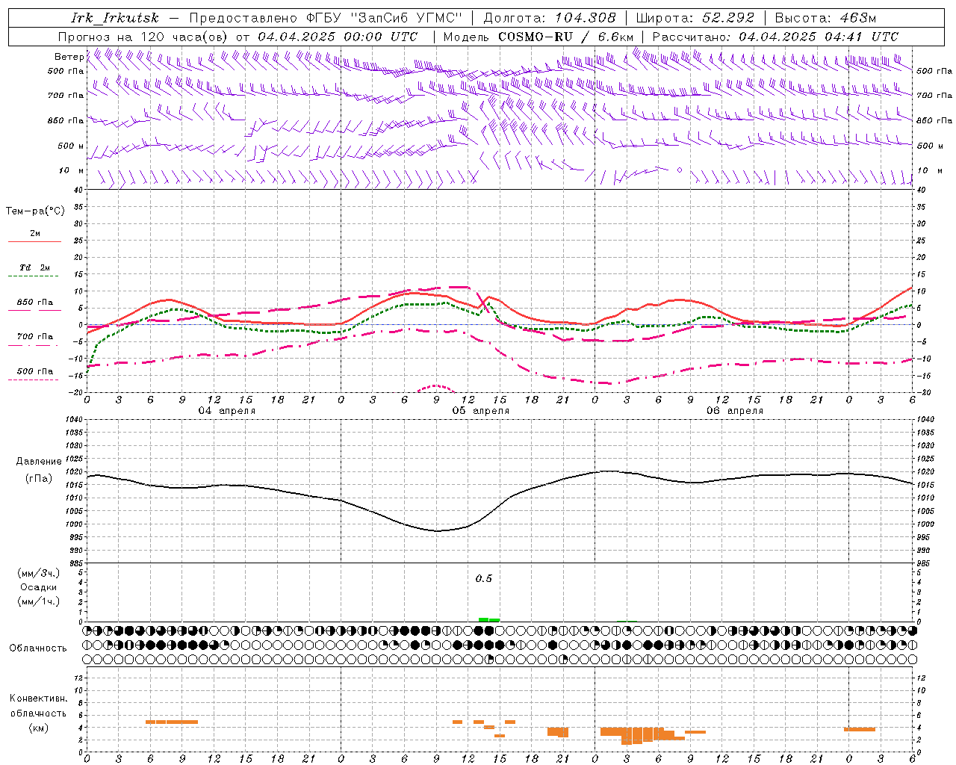The width and height of the screenshot is (956, 765).
Task: Click the Ветер panel label
Action: [x=69, y=57]
